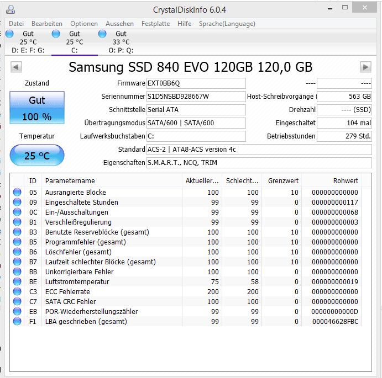Select the Verschleißregulierung parameter name
Screen dimensions: 382x378
click(79, 222)
